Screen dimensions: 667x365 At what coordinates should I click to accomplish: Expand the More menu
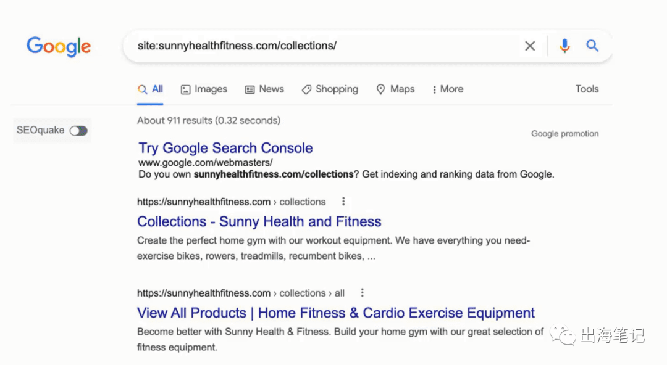click(x=448, y=89)
